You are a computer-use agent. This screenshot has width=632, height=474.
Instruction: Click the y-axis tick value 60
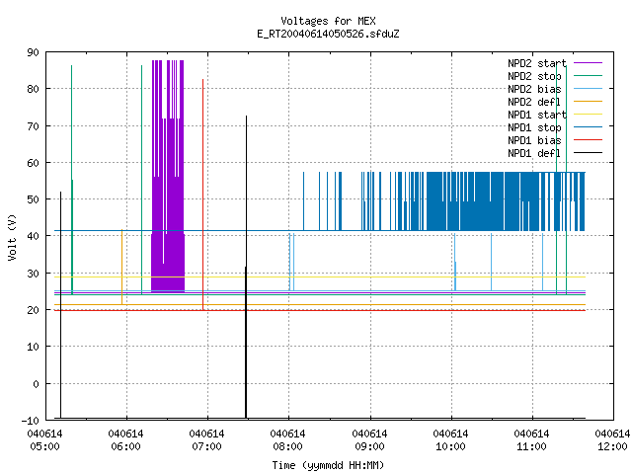(33, 163)
